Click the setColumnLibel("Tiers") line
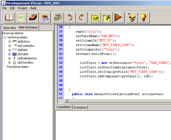The width and height of the screenshot is (171, 140). (98, 49)
